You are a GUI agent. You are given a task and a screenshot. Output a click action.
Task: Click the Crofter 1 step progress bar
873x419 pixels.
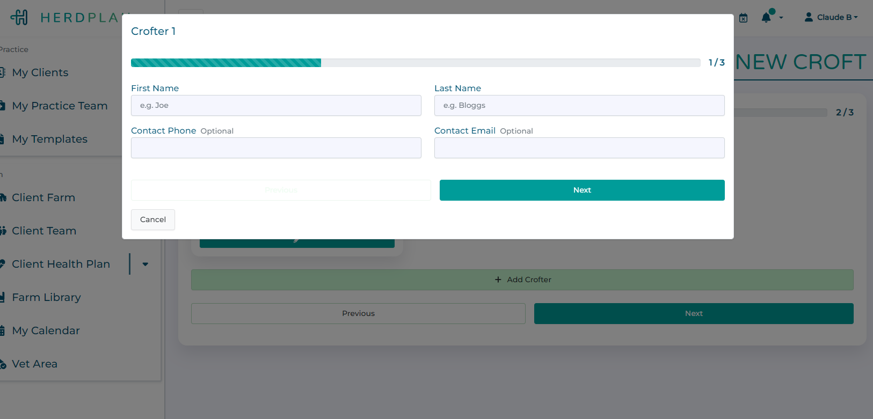pos(415,63)
